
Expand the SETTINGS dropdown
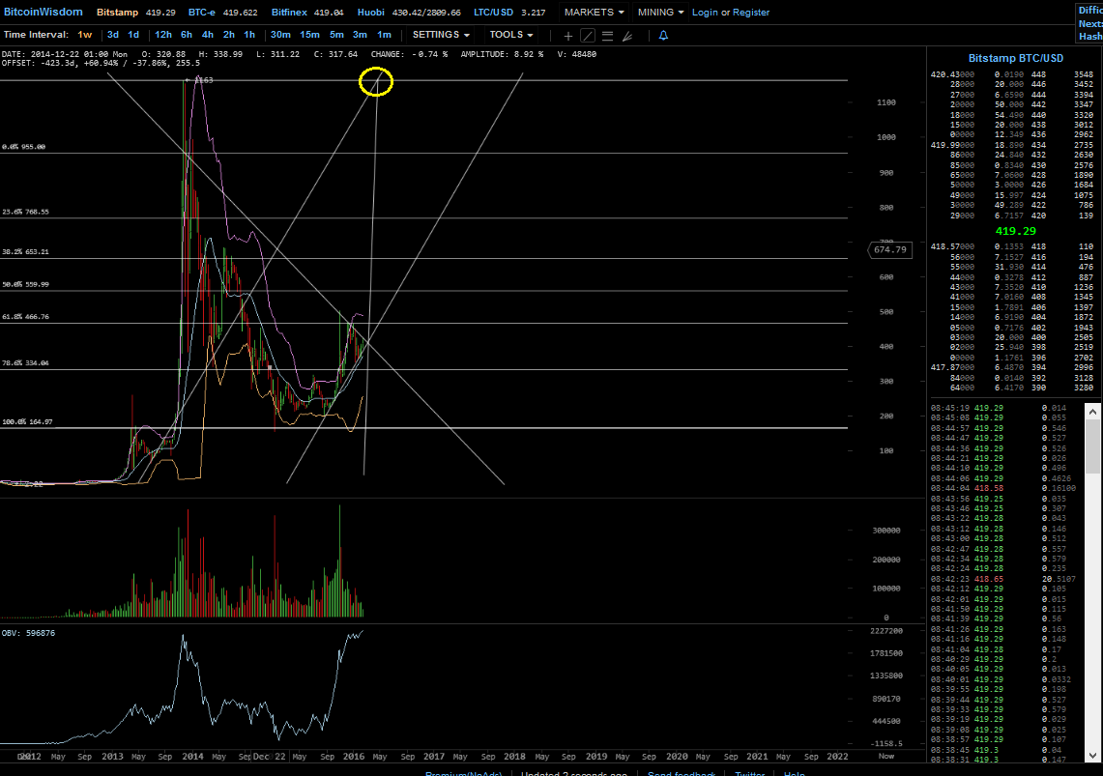[441, 35]
